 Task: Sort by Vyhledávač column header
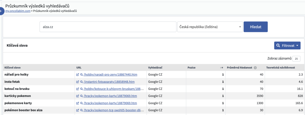click(x=155, y=68)
